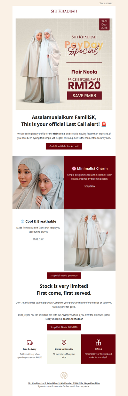
Task: Click the gold emblem logo in footer
Action: click(x=64, y=375)
